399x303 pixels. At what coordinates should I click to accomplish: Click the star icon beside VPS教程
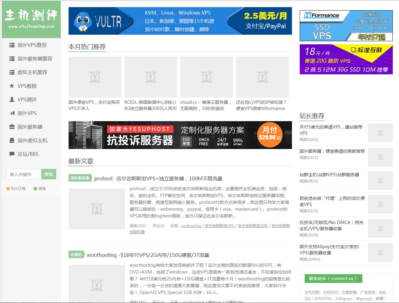[x=12, y=86]
